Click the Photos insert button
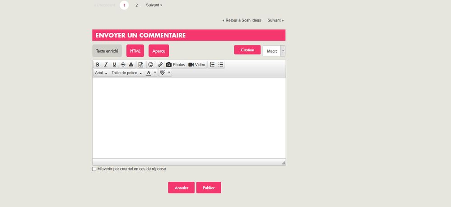Image resolution: width=451 pixels, height=207 pixels. coord(175,65)
